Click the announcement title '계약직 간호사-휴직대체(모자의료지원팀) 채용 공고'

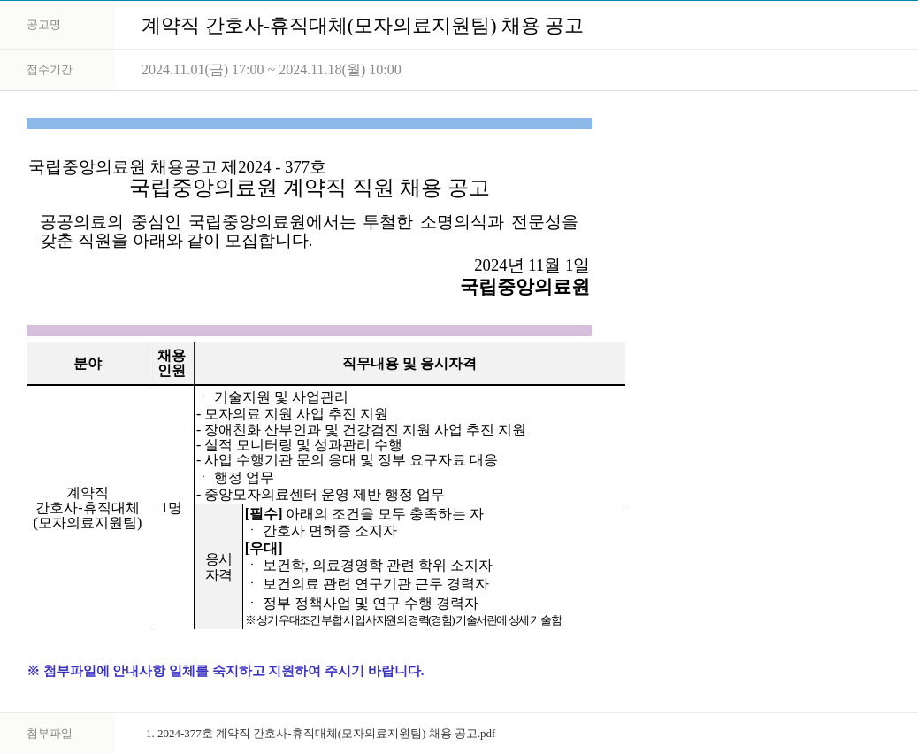363,26
